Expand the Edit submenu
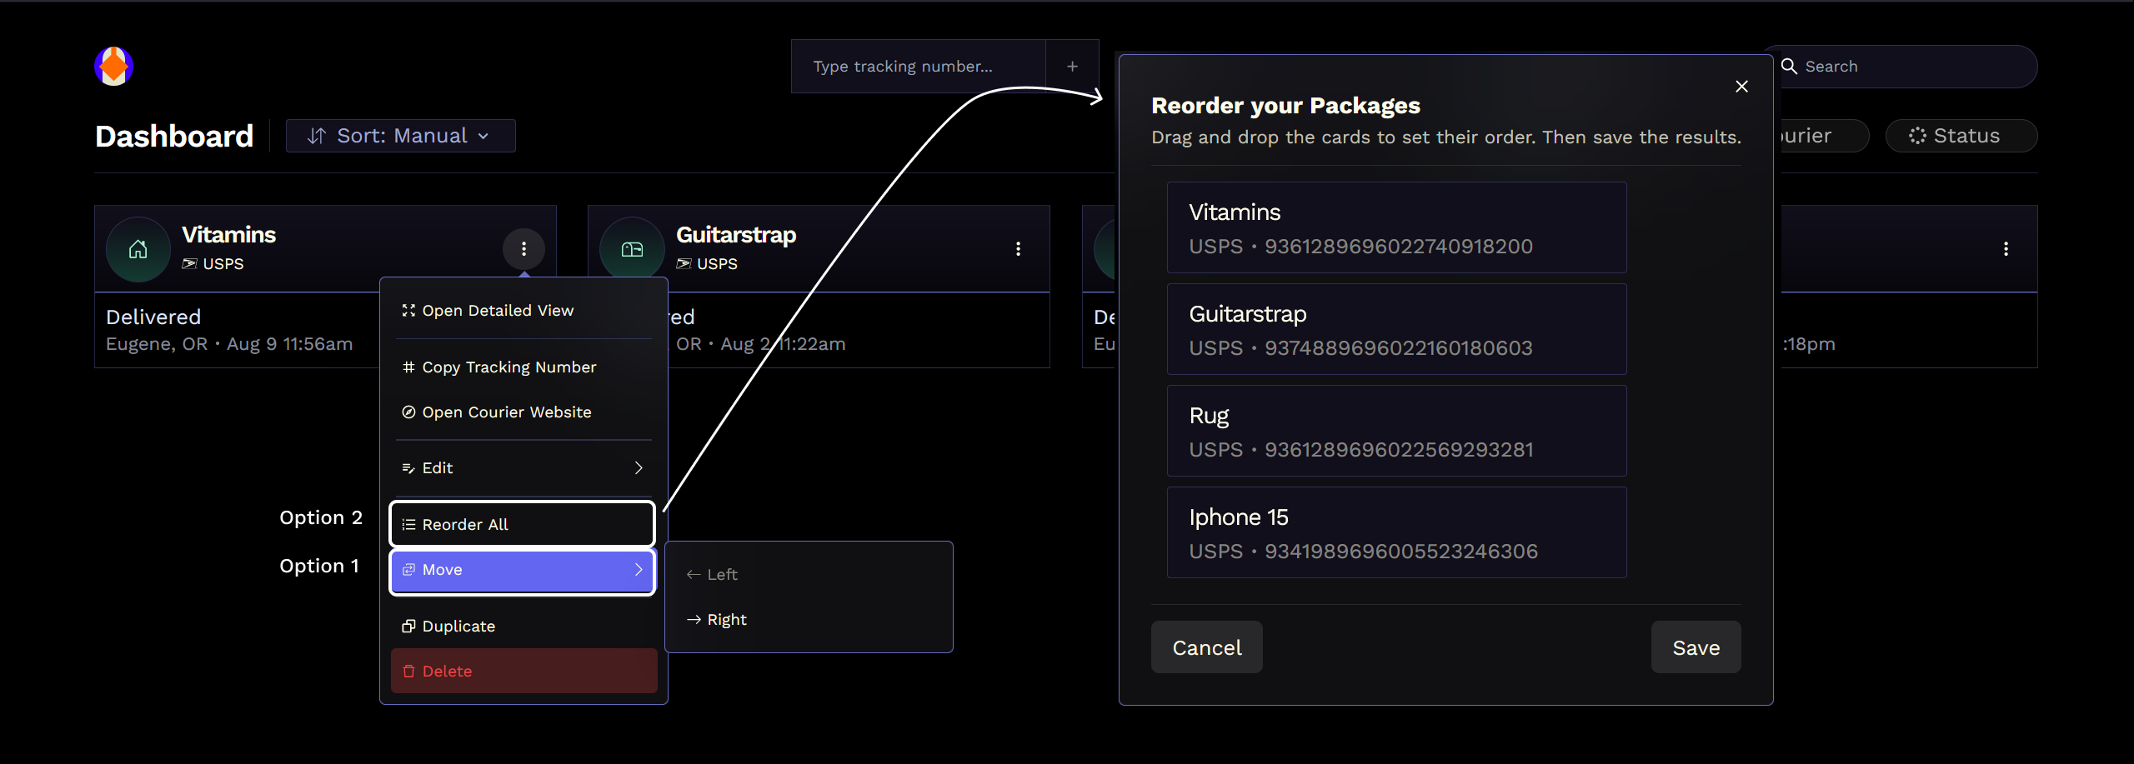The width and height of the screenshot is (2134, 764). (523, 468)
